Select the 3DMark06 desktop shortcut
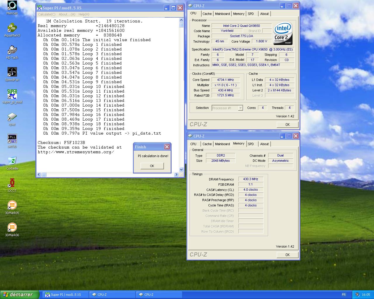This screenshot has height=299, width=374. click(x=12, y=230)
